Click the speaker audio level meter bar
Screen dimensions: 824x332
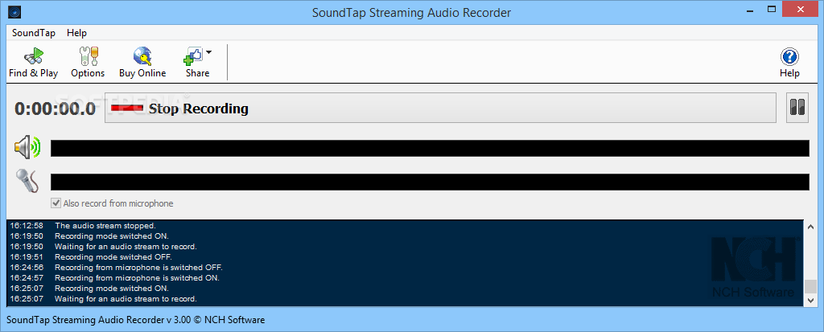click(x=430, y=148)
